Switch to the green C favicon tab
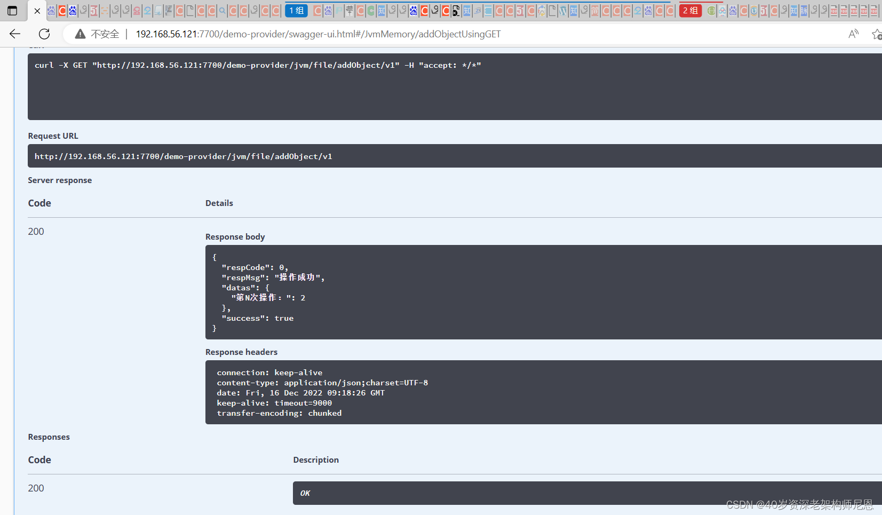 pyautogui.click(x=370, y=11)
